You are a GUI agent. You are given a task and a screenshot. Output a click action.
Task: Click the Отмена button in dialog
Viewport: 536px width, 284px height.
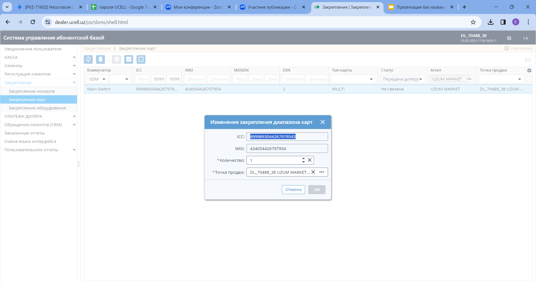point(293,190)
